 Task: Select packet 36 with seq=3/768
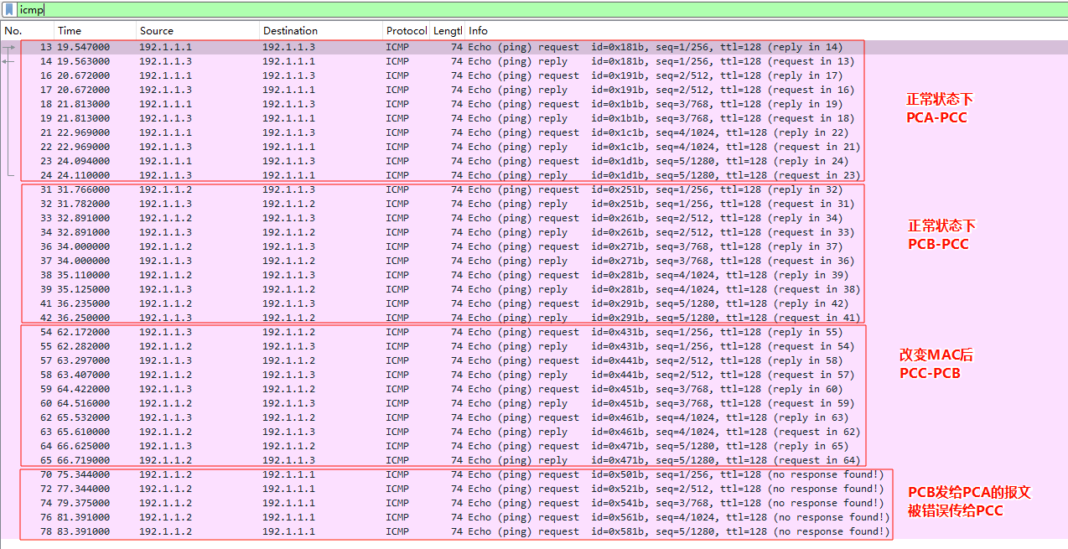point(419,246)
